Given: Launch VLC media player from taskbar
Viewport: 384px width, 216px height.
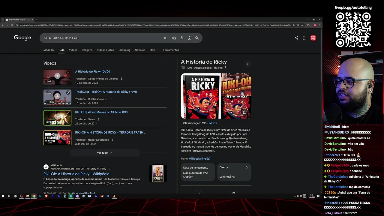Looking at the screenshot, I should point(114,196).
